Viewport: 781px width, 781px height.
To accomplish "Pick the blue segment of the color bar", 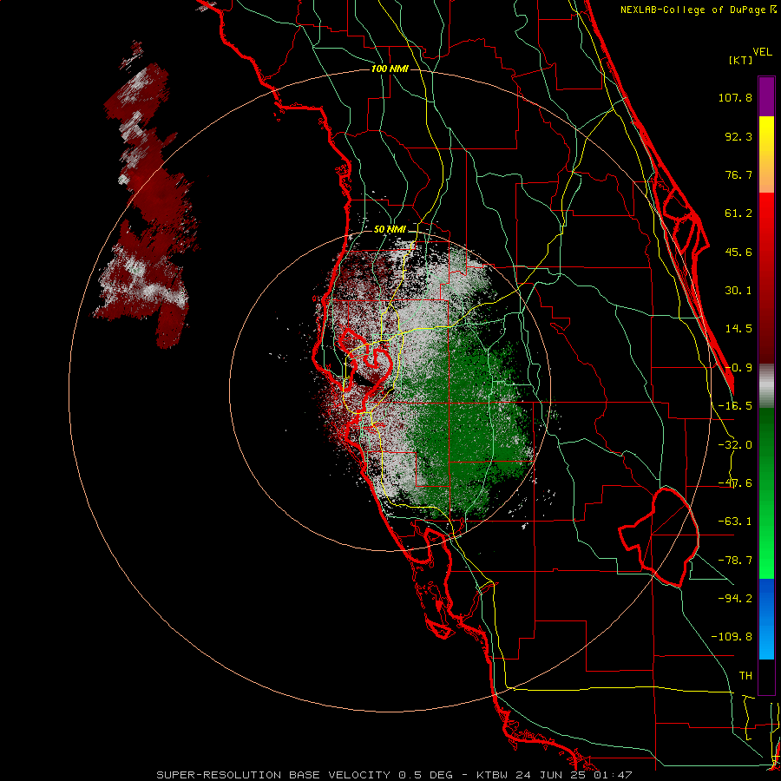I will coord(766,618).
